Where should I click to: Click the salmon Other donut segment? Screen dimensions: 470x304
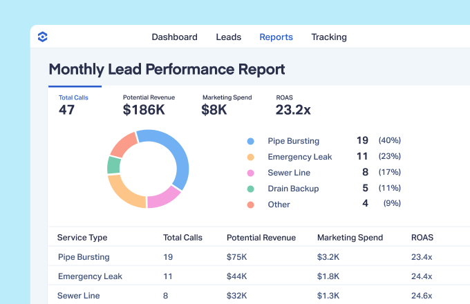[124, 145]
